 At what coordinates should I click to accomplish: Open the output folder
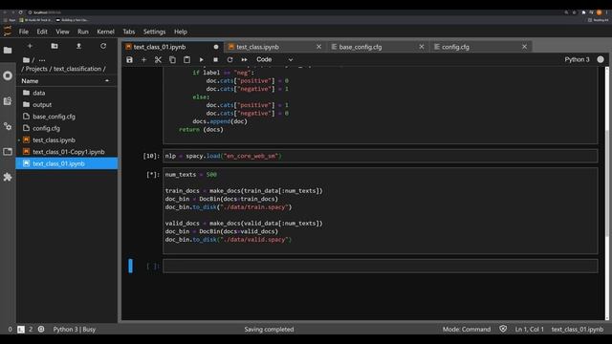point(66,104)
